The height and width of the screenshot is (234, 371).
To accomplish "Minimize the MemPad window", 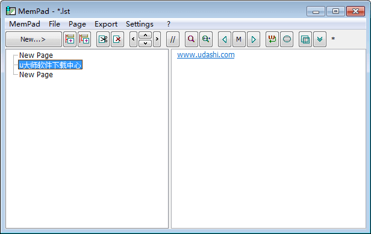I will pyautogui.click(x=316, y=11).
